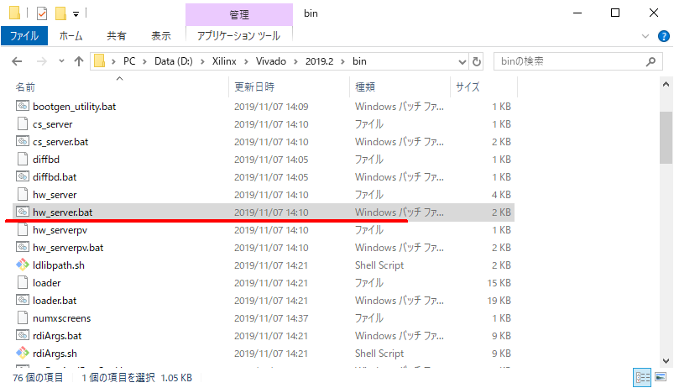Expand the chevron after Vivado in the breadcrumb
Image resolution: width=674 pixels, height=388 pixels.
(295, 61)
